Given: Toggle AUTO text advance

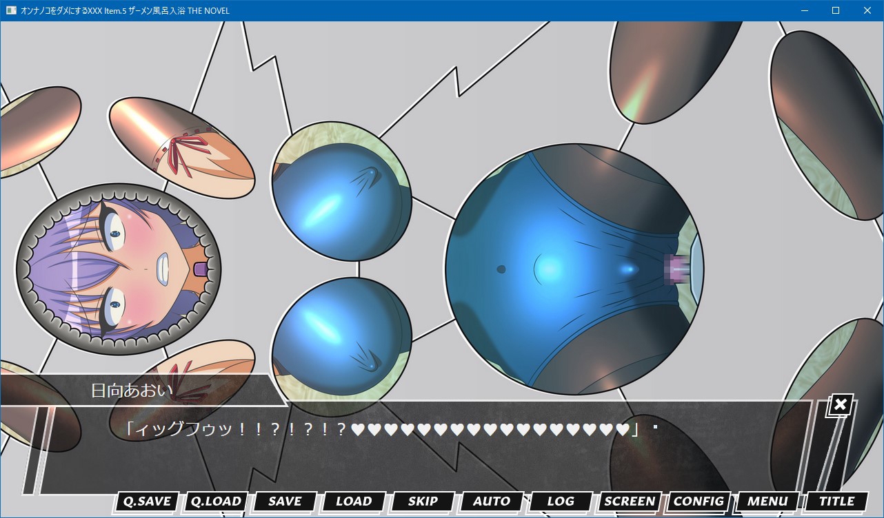Looking at the screenshot, I should tap(492, 501).
